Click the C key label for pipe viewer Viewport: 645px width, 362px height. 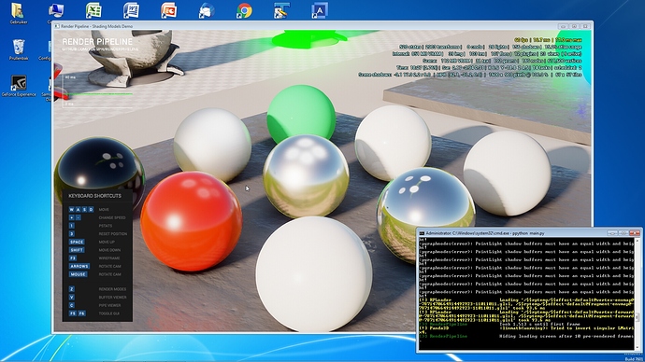(72, 305)
